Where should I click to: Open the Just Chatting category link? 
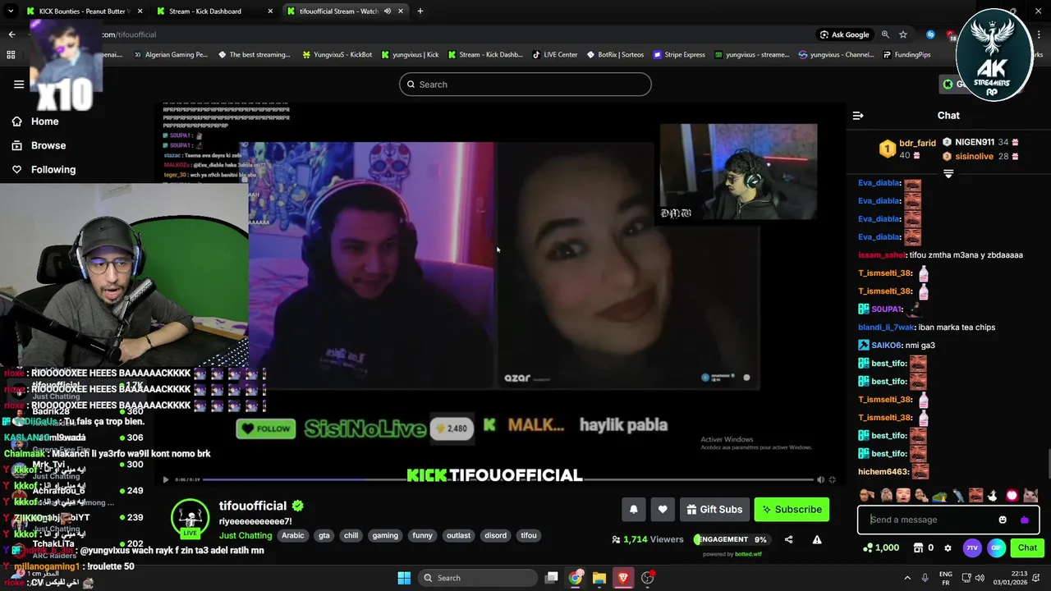coord(246,535)
